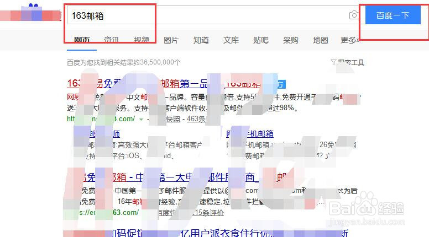Go to the 贴吧 tab
This screenshot has height=237, width=429.
click(x=261, y=40)
